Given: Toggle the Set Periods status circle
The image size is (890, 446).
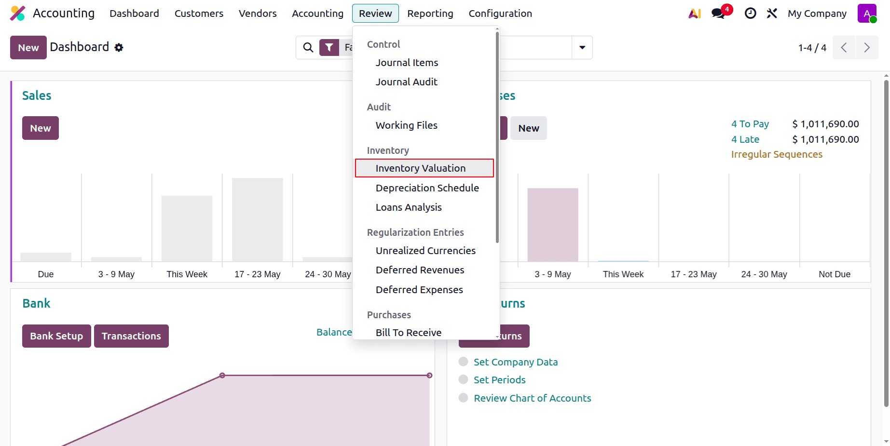Looking at the screenshot, I should pyautogui.click(x=464, y=379).
